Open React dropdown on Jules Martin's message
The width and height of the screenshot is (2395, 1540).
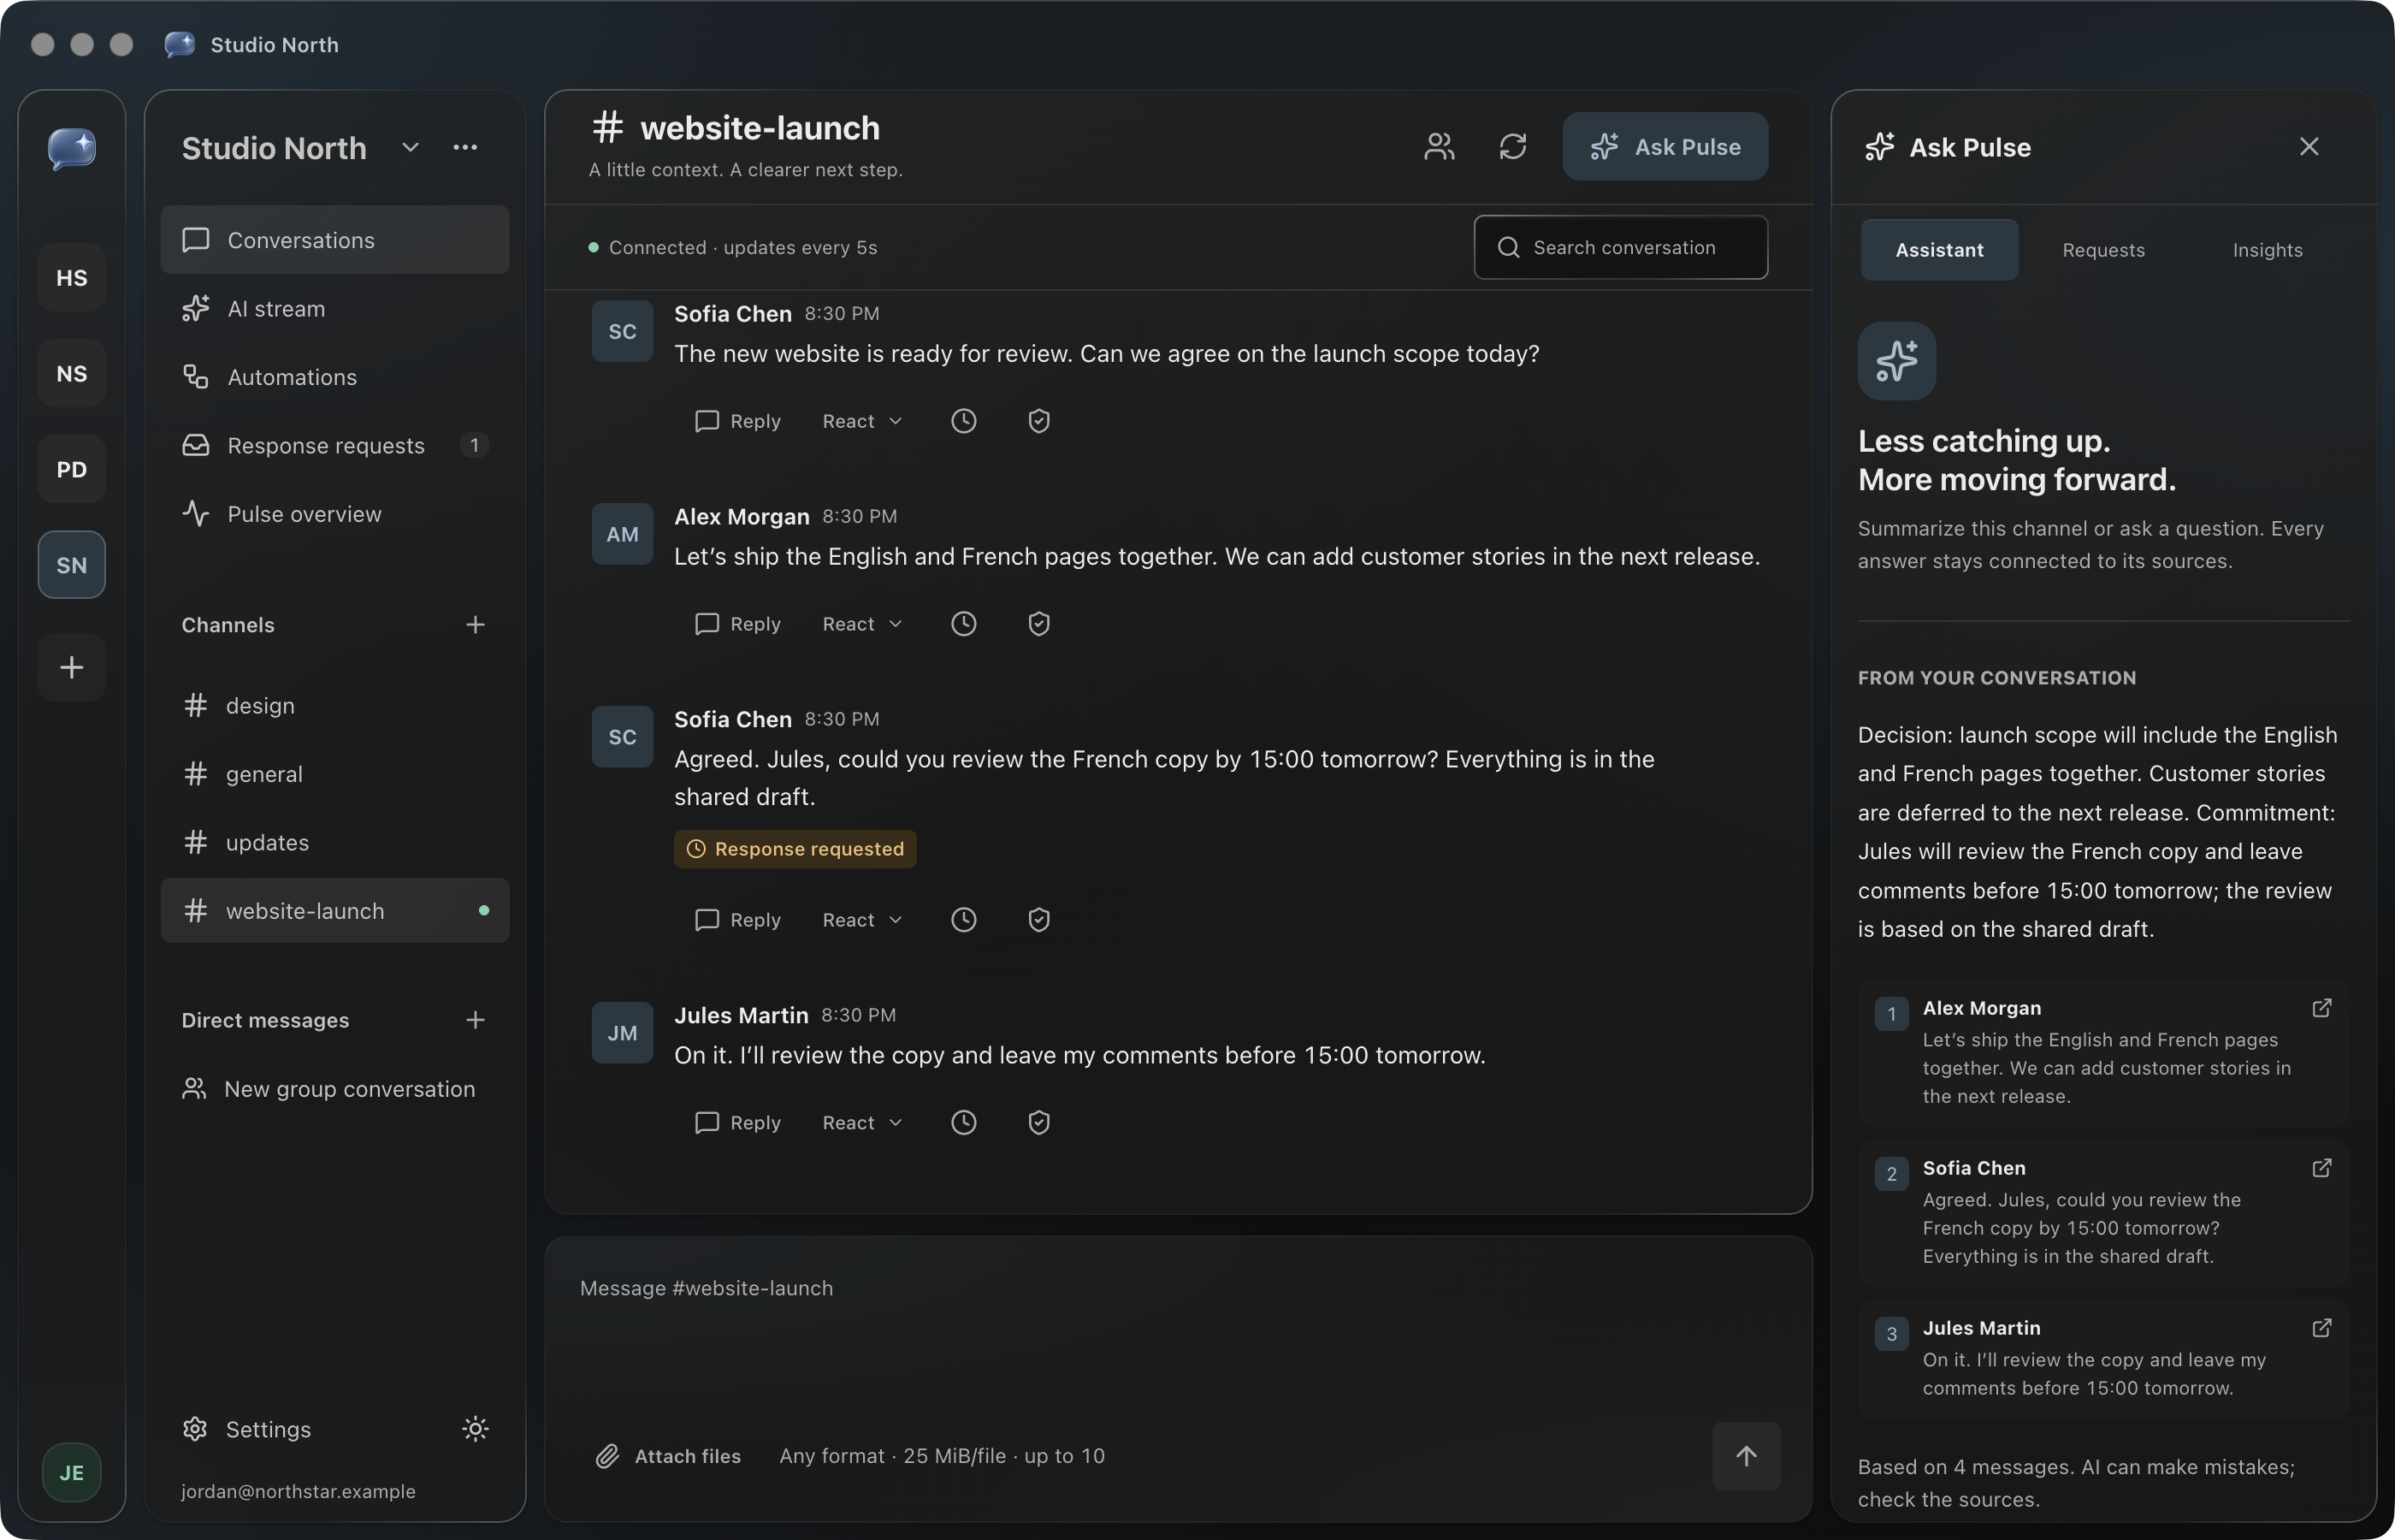point(863,1123)
